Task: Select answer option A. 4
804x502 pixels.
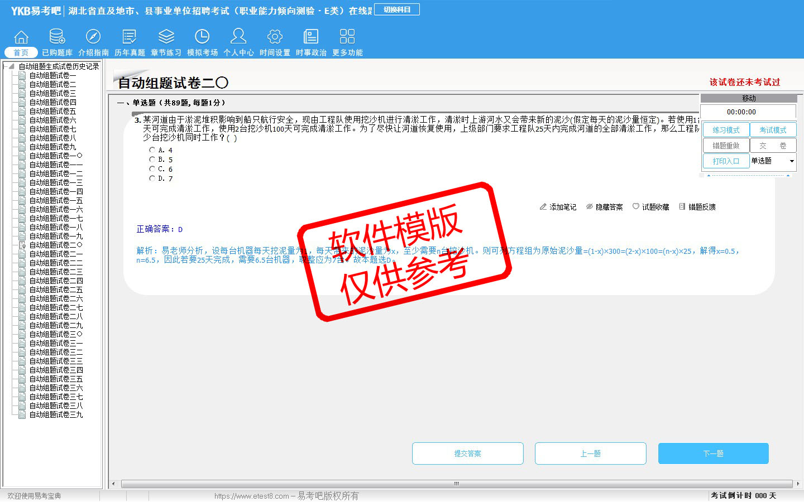Action: click(x=152, y=150)
